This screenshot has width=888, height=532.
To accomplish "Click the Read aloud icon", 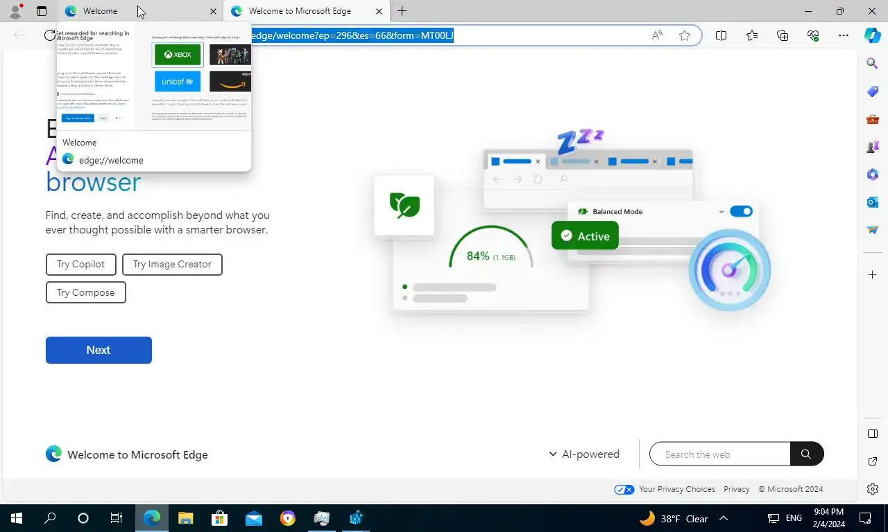I will pos(657,35).
